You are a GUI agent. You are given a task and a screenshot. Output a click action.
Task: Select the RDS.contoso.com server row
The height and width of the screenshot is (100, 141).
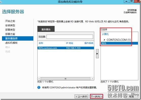[x=66, y=48]
